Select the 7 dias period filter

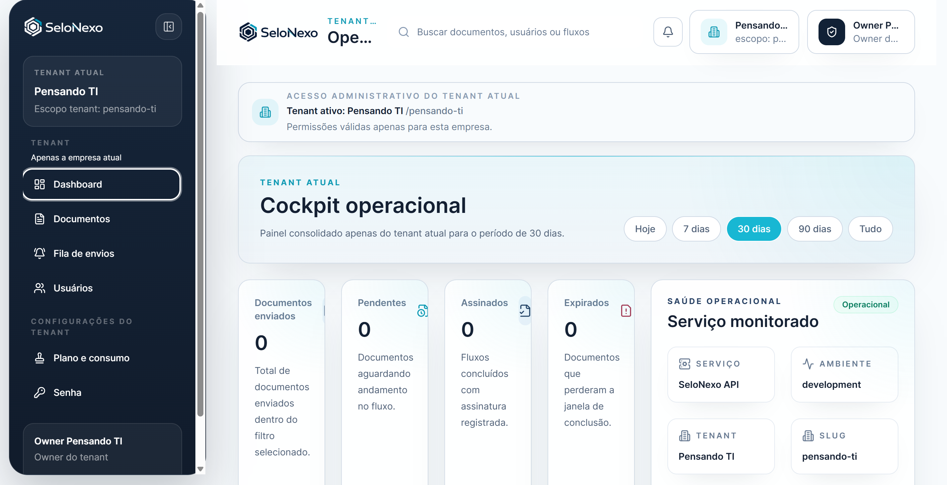[696, 229]
